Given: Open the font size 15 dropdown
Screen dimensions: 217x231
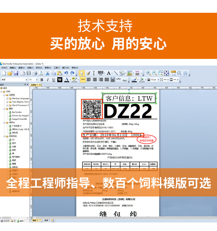Looking at the screenshot, I should (x=37, y=80).
